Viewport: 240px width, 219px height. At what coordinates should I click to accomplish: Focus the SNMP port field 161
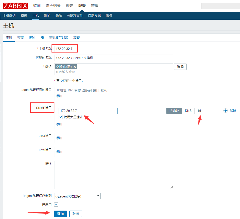tap(209, 111)
